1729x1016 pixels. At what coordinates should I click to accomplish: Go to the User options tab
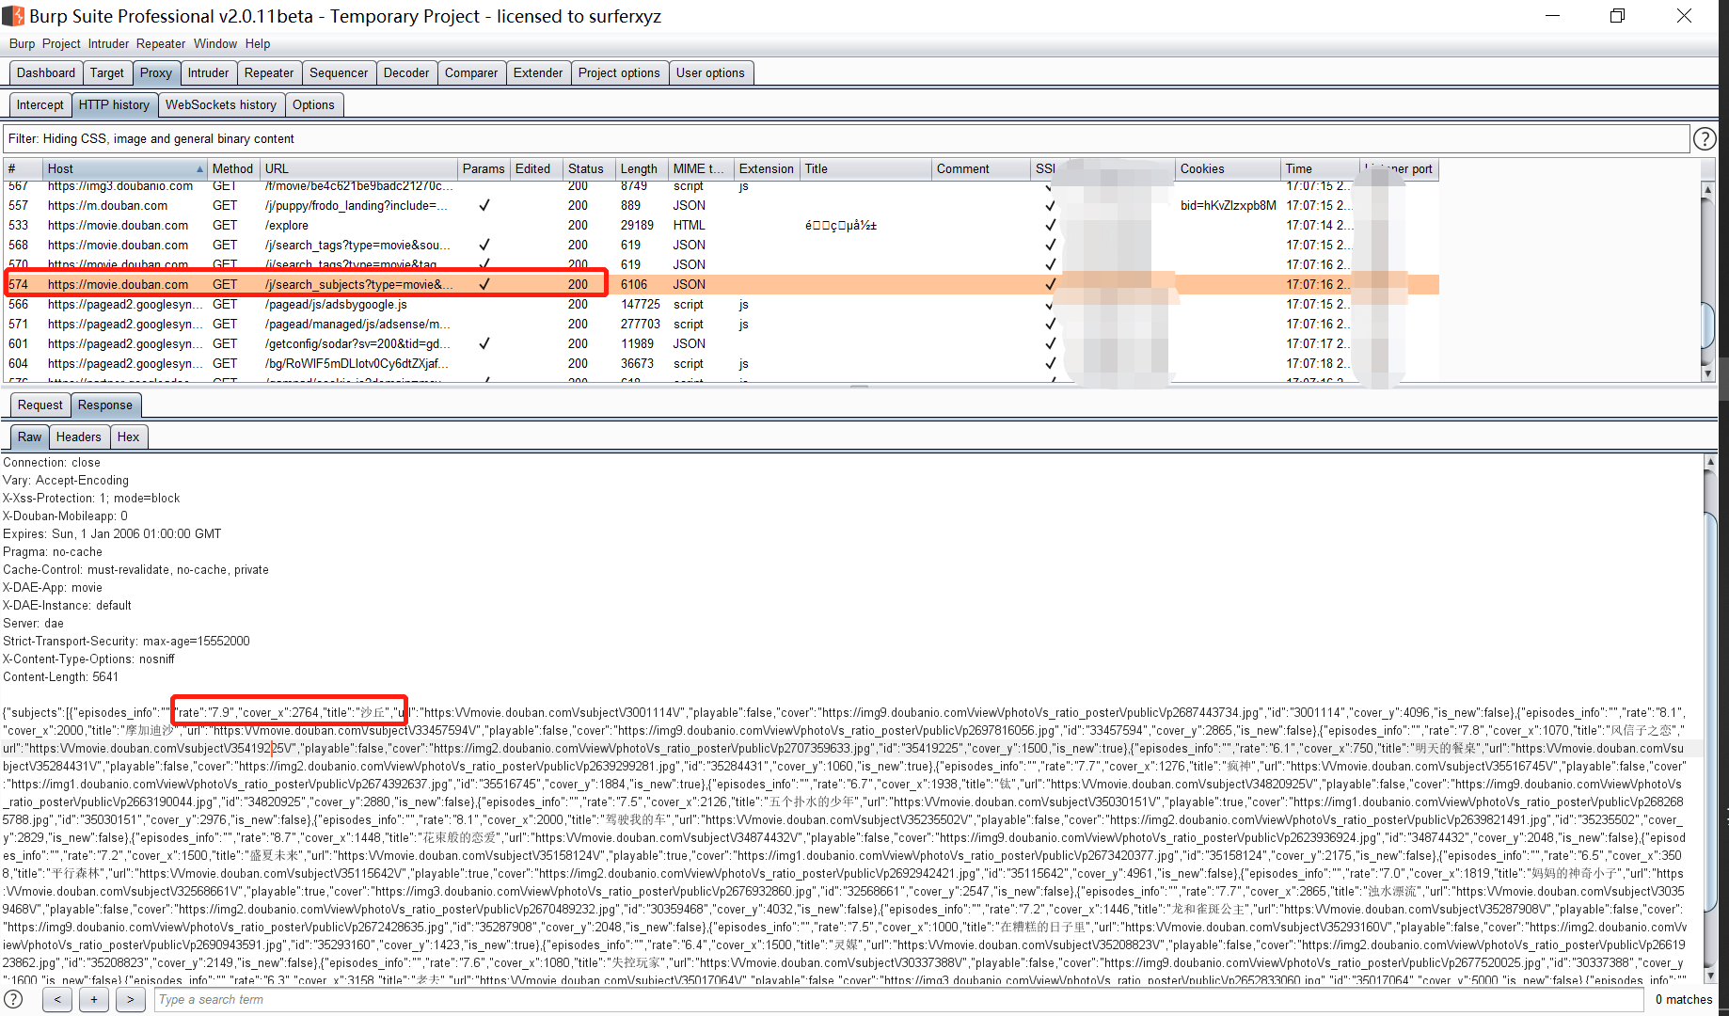pos(710,72)
